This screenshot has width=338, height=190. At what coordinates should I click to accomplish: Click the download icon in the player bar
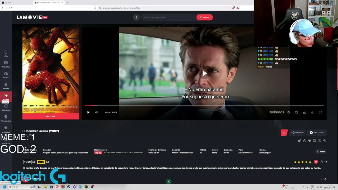[x=313, y=112]
